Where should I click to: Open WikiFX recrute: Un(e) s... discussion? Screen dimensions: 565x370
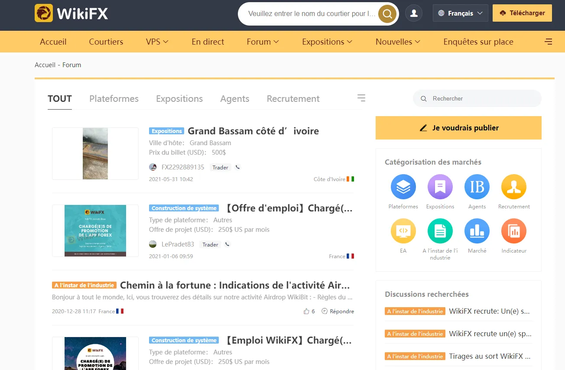[x=490, y=311]
